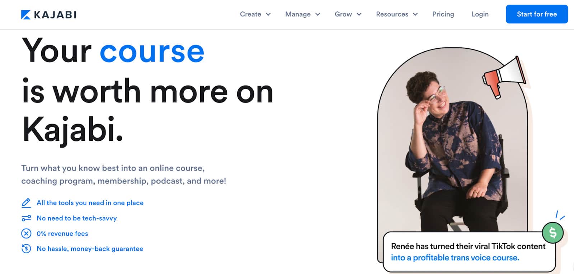Image resolution: width=574 pixels, height=274 pixels.
Task: Click 'No hassle, money-back guarantee' text
Action: [x=90, y=249]
